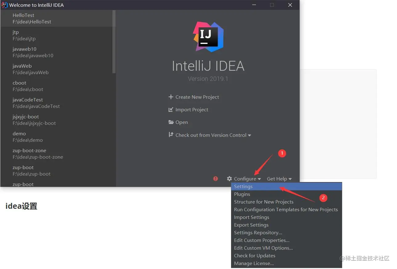Click the recent projects list scrollbar
This screenshot has width=397, height=269.
tap(114, 42)
